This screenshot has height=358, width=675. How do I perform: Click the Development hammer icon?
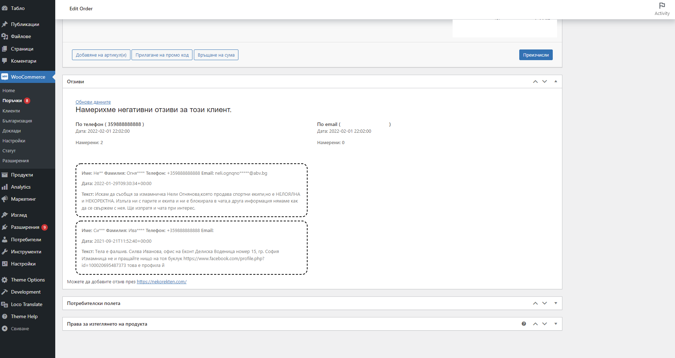(5, 292)
